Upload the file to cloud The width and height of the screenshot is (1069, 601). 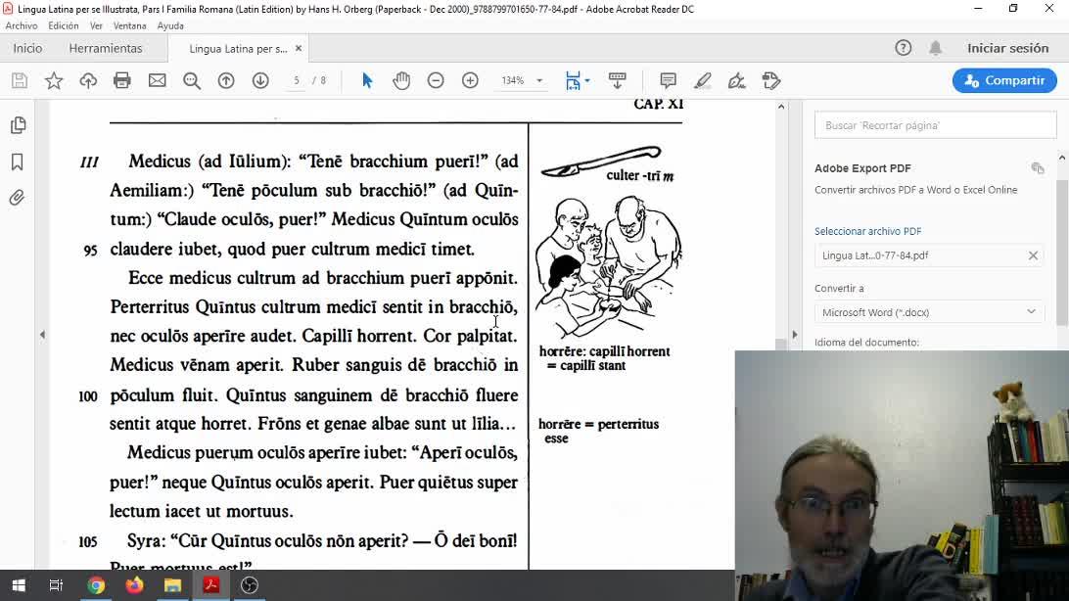coord(88,80)
